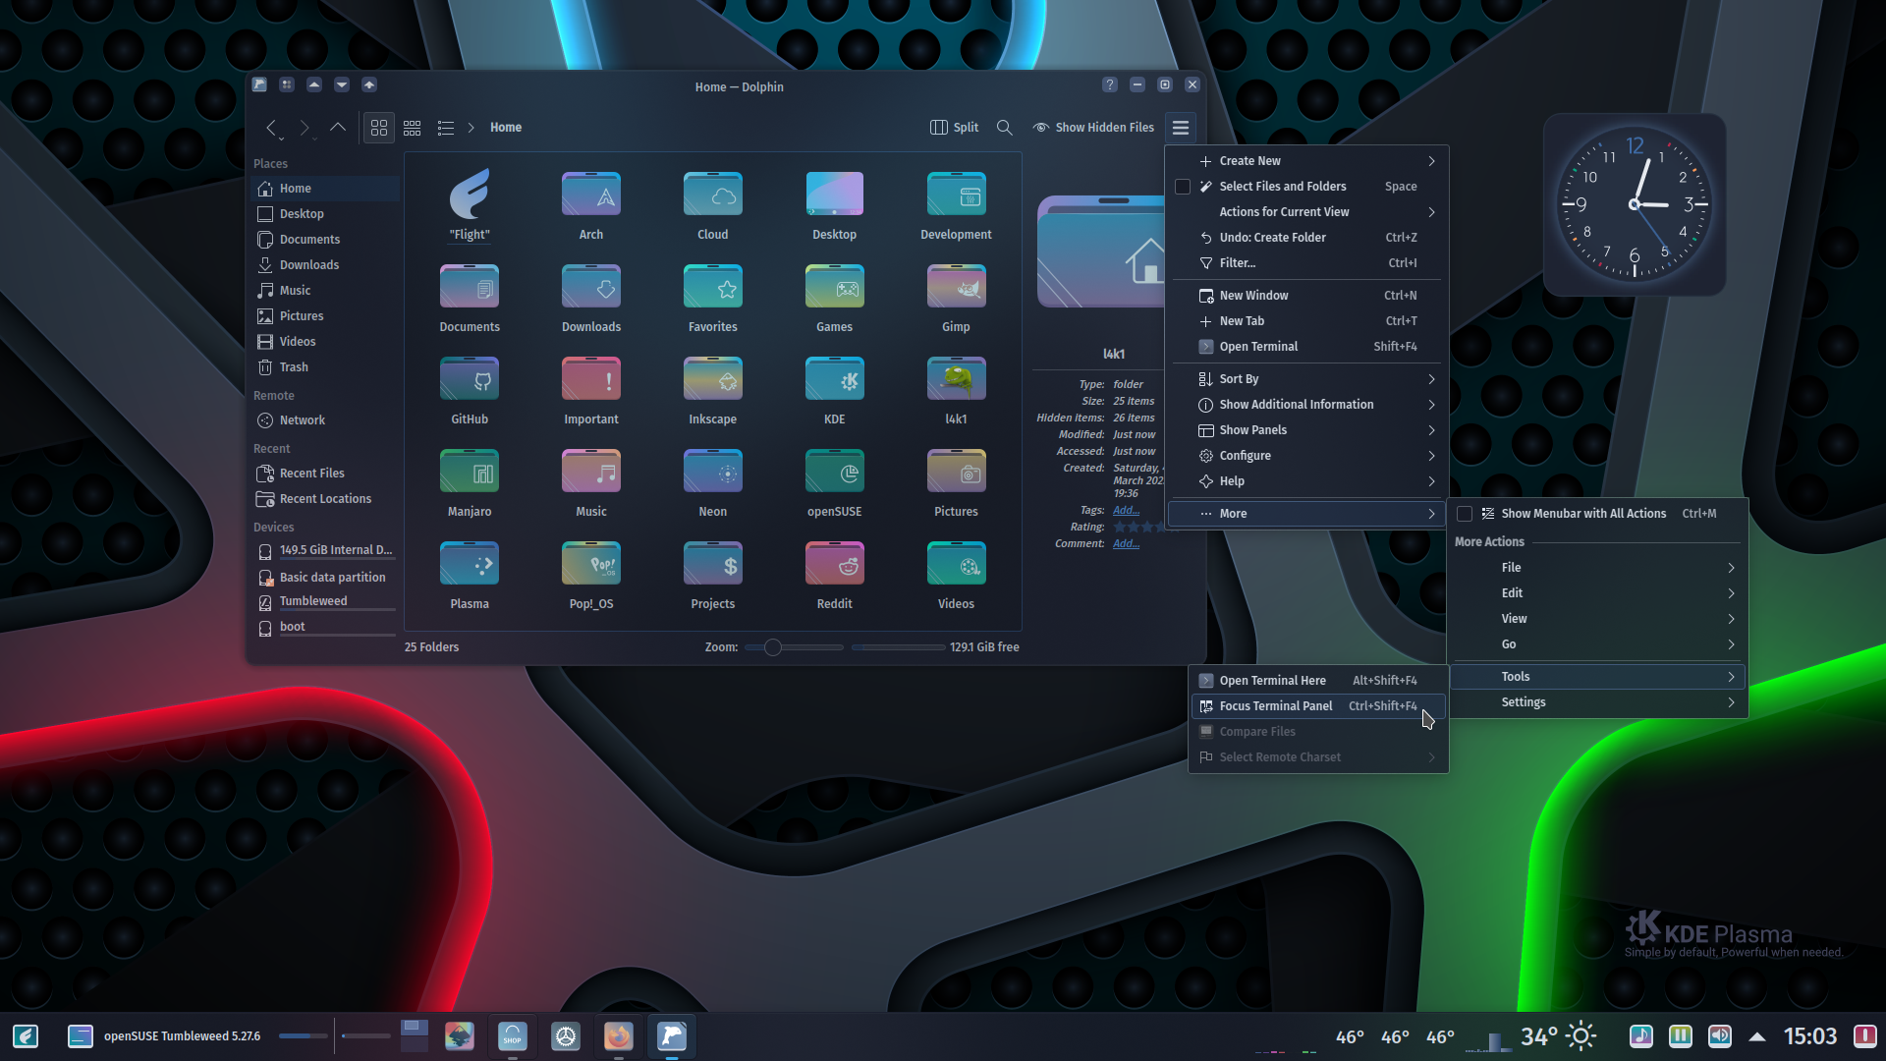Select New Window menu entry
The height and width of the screenshot is (1061, 1886).
coord(1307,296)
